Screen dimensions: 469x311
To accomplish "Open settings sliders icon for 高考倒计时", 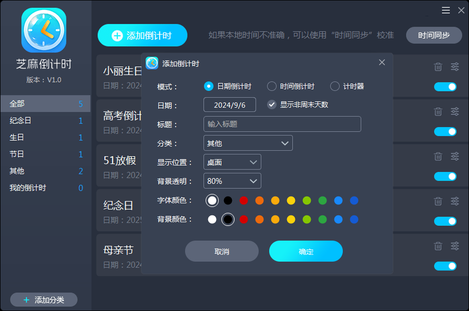I will click(455, 112).
